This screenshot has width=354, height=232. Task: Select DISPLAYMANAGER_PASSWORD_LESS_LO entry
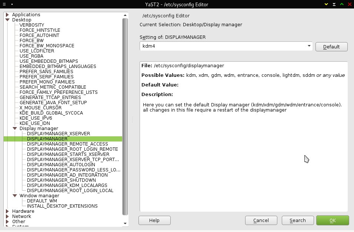(74, 170)
